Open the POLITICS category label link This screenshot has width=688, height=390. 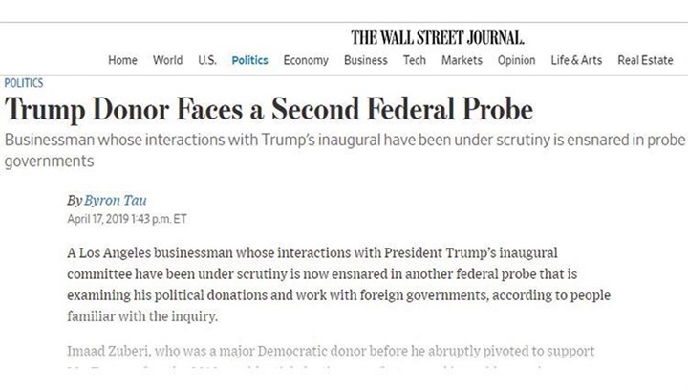coord(24,83)
